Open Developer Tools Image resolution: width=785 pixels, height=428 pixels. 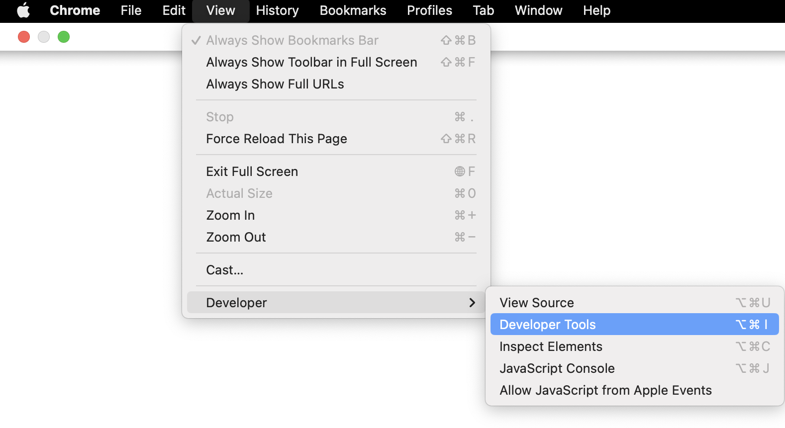[634, 325]
